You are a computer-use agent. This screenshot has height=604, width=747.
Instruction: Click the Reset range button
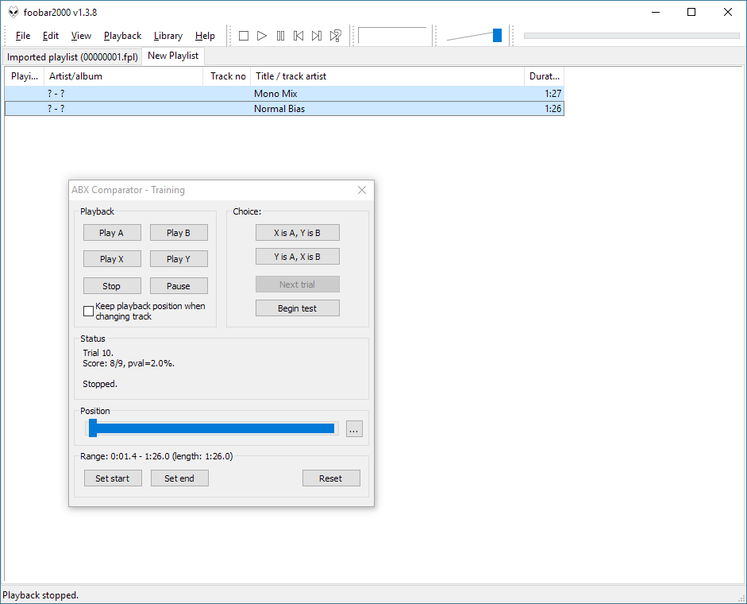point(331,478)
